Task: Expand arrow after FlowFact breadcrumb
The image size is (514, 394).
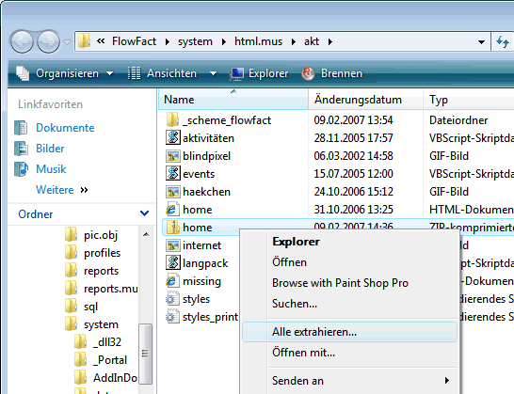Action: point(168,42)
